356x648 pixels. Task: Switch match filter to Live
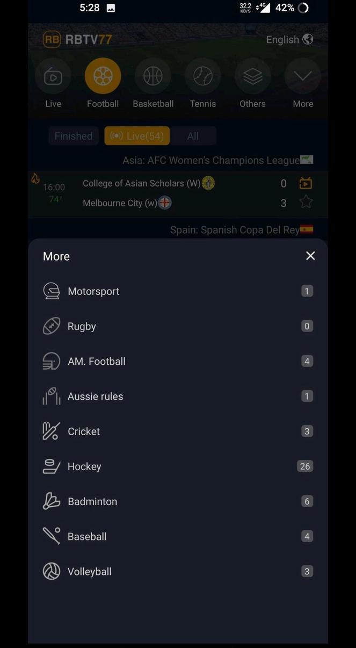tap(137, 136)
